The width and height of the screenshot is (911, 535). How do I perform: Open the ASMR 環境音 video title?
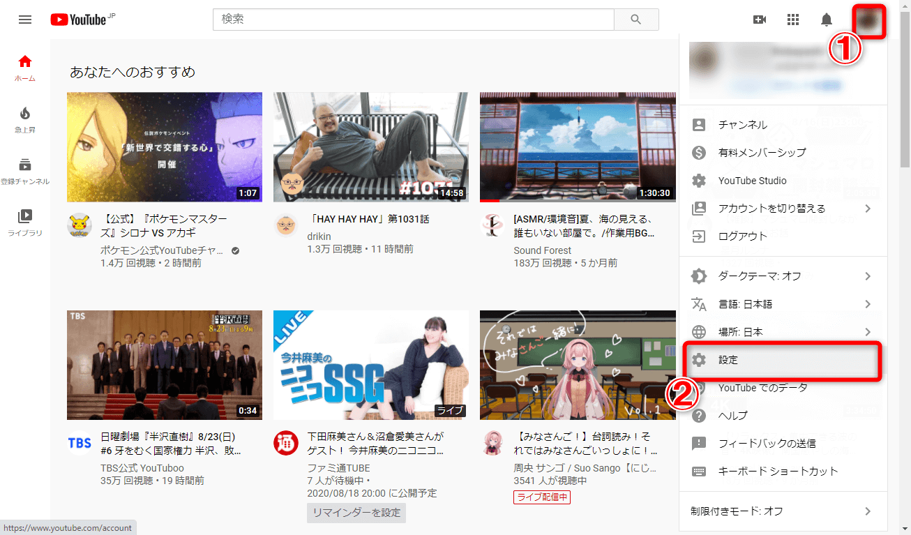tap(583, 226)
